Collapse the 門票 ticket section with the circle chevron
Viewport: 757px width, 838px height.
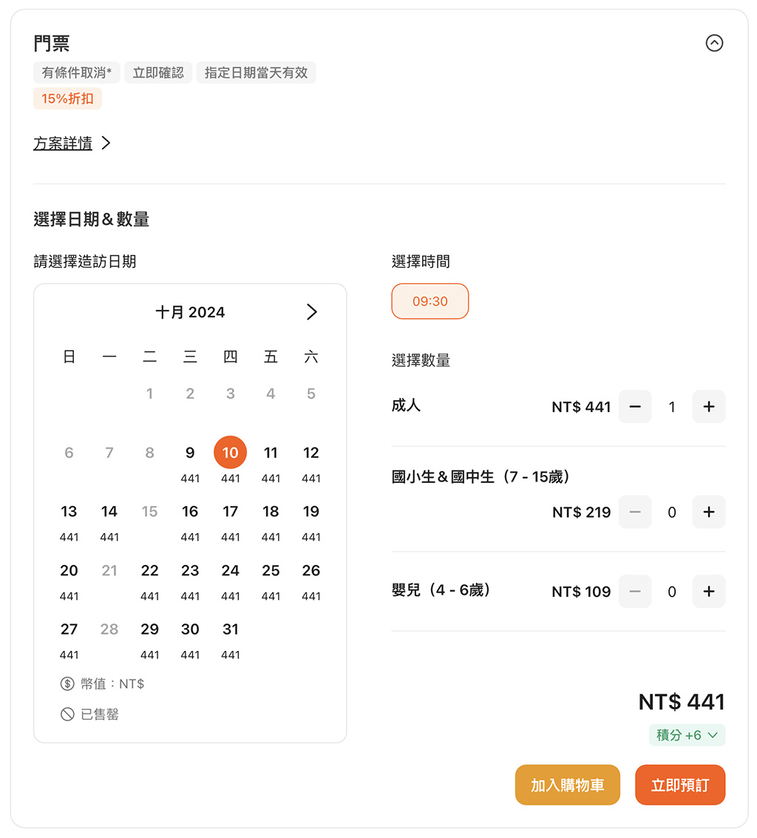pos(713,43)
